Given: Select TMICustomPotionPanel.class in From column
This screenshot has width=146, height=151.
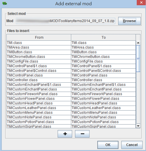Looking at the screenshot, I should (x=39, y=122).
